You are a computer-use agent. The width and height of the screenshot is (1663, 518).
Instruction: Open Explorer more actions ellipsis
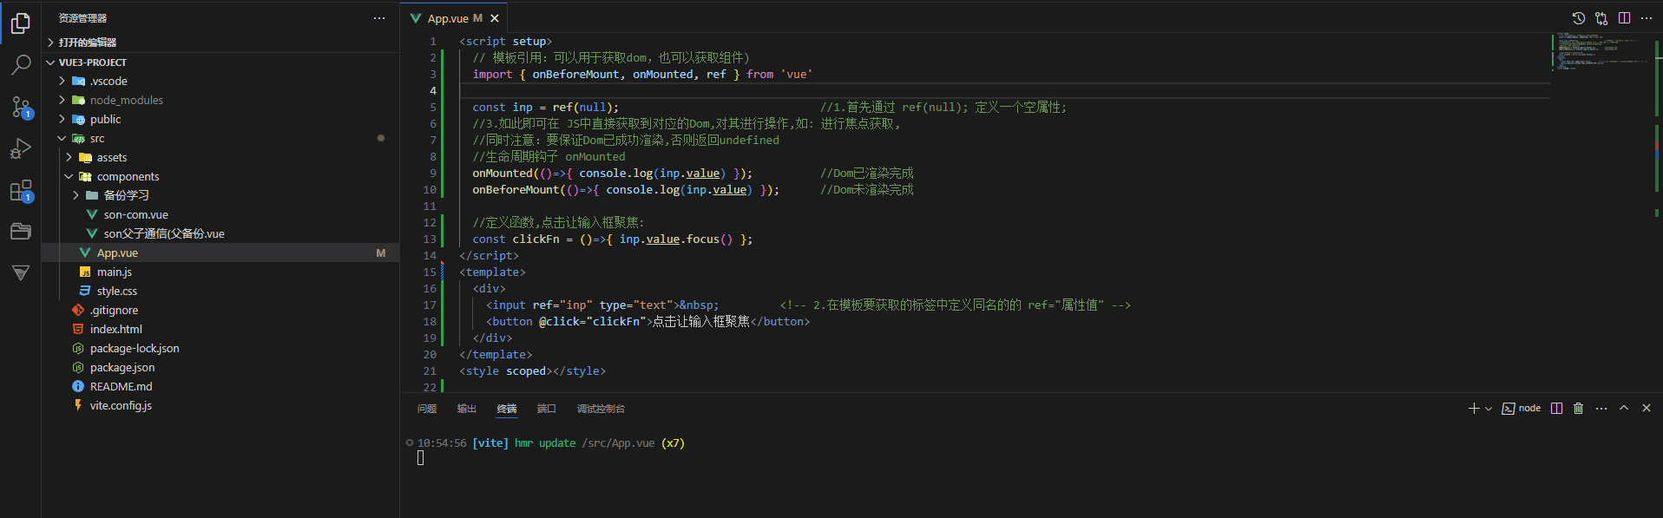(x=379, y=17)
